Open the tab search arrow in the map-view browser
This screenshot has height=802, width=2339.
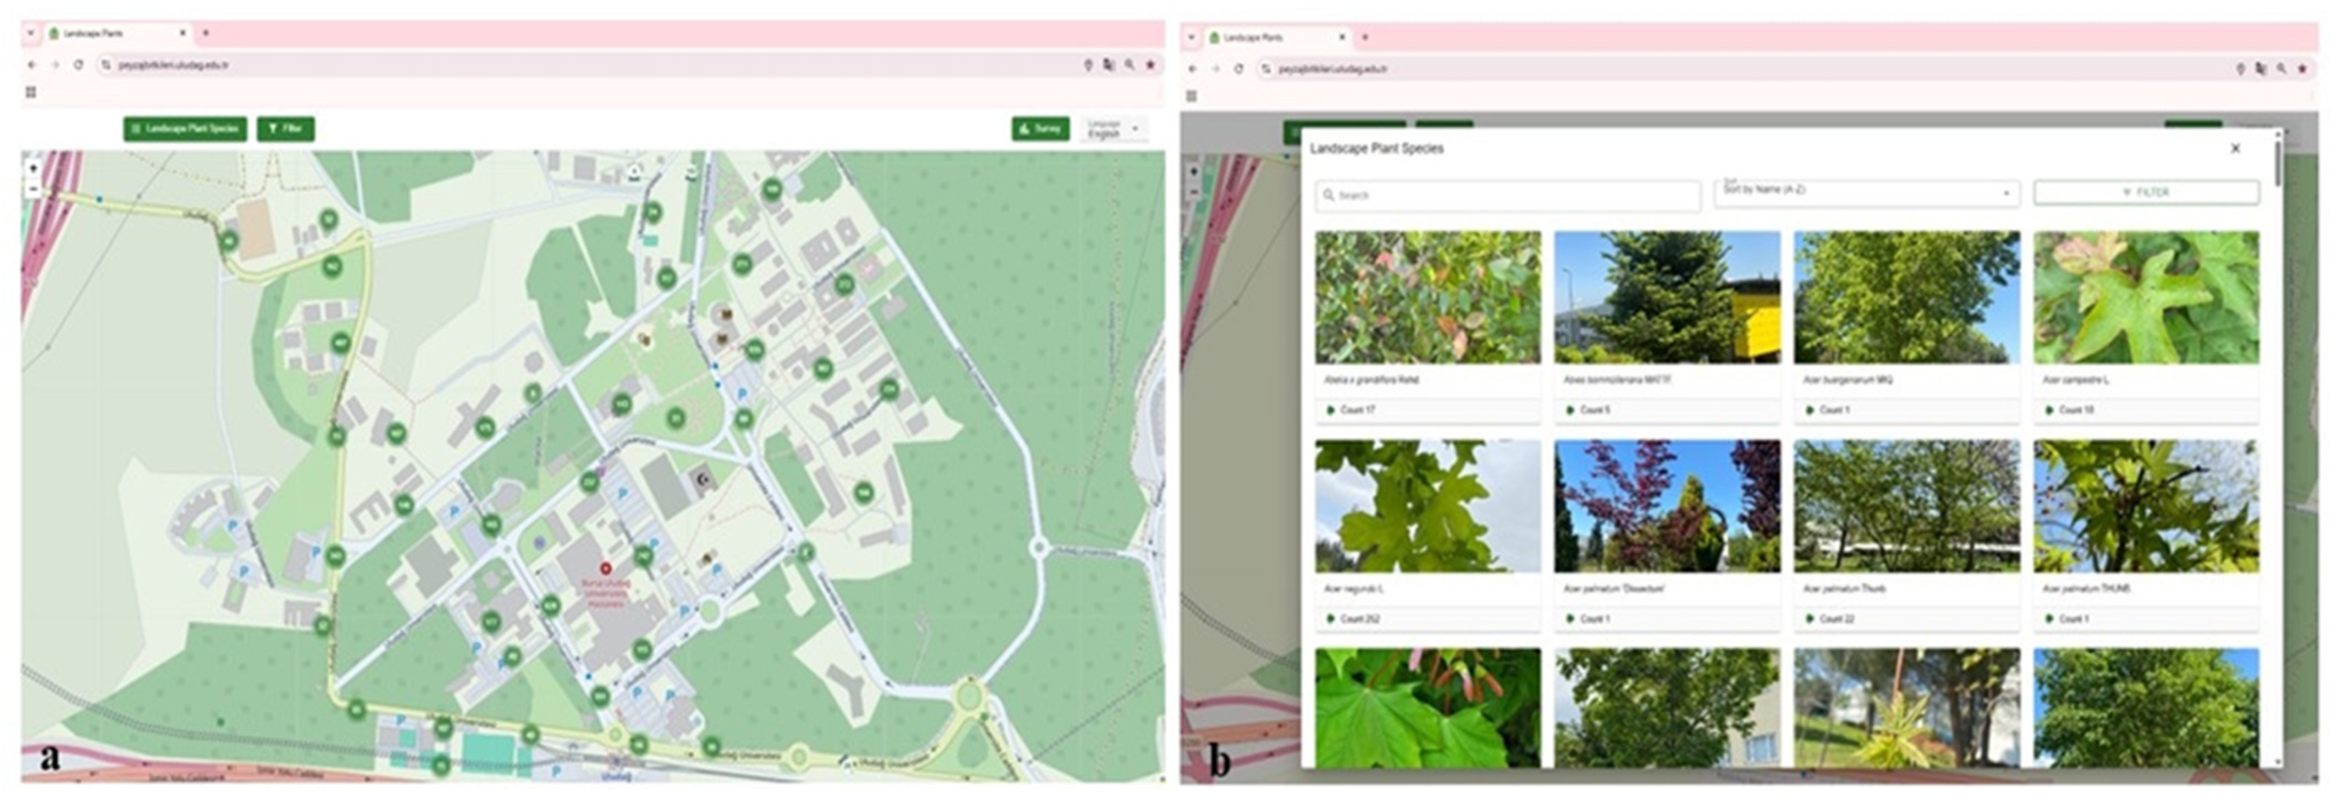click(31, 32)
